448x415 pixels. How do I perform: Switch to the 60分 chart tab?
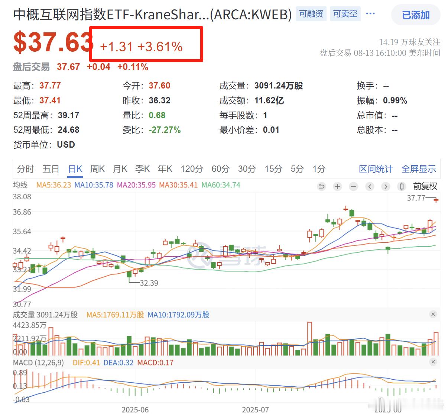click(221, 169)
